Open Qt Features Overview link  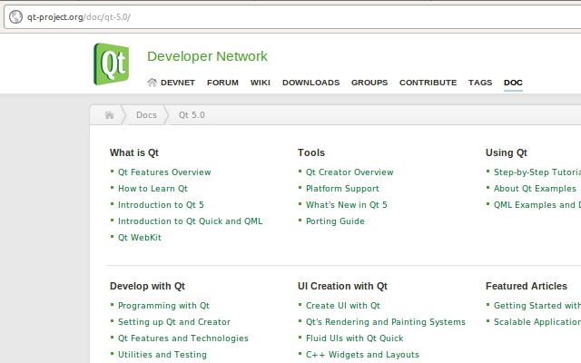pos(164,172)
